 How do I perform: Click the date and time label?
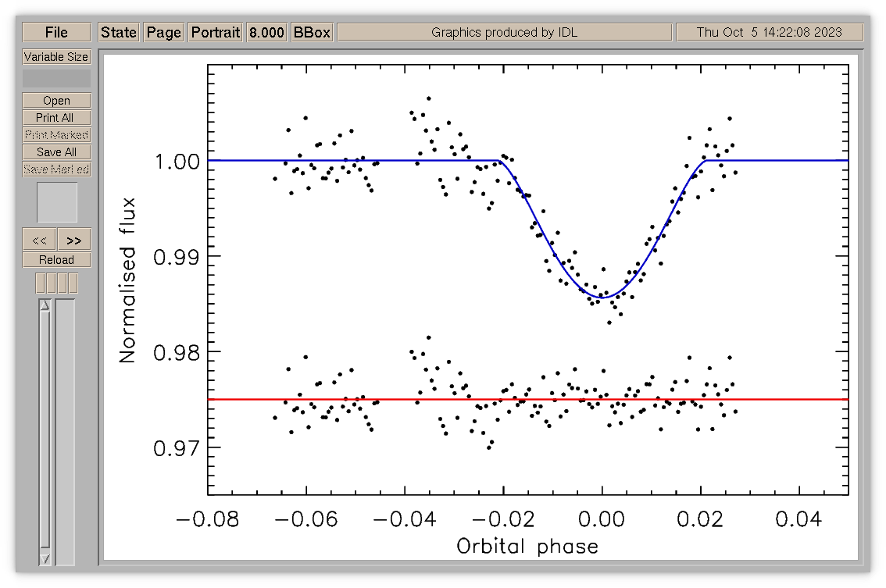[x=770, y=32]
